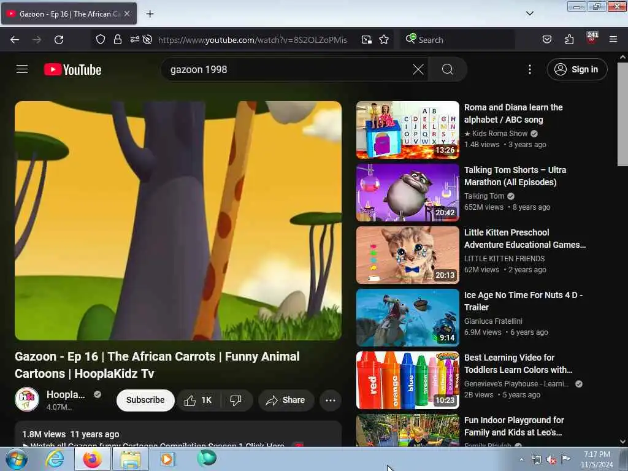Open HooplaKidz channel avatar

point(27,399)
